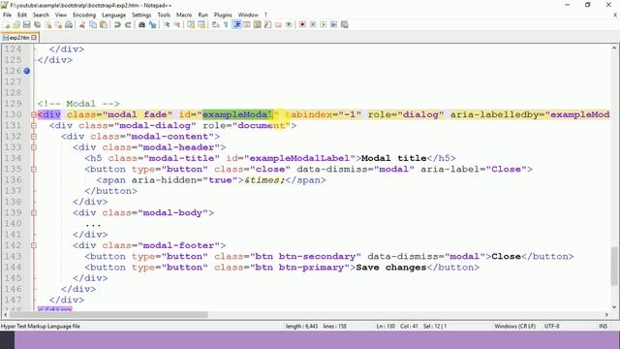Collapse the modal-body fold on line 139

pyautogui.click(x=34, y=213)
